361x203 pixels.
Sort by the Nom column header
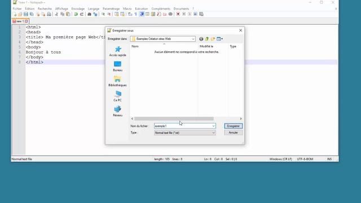[164, 46]
